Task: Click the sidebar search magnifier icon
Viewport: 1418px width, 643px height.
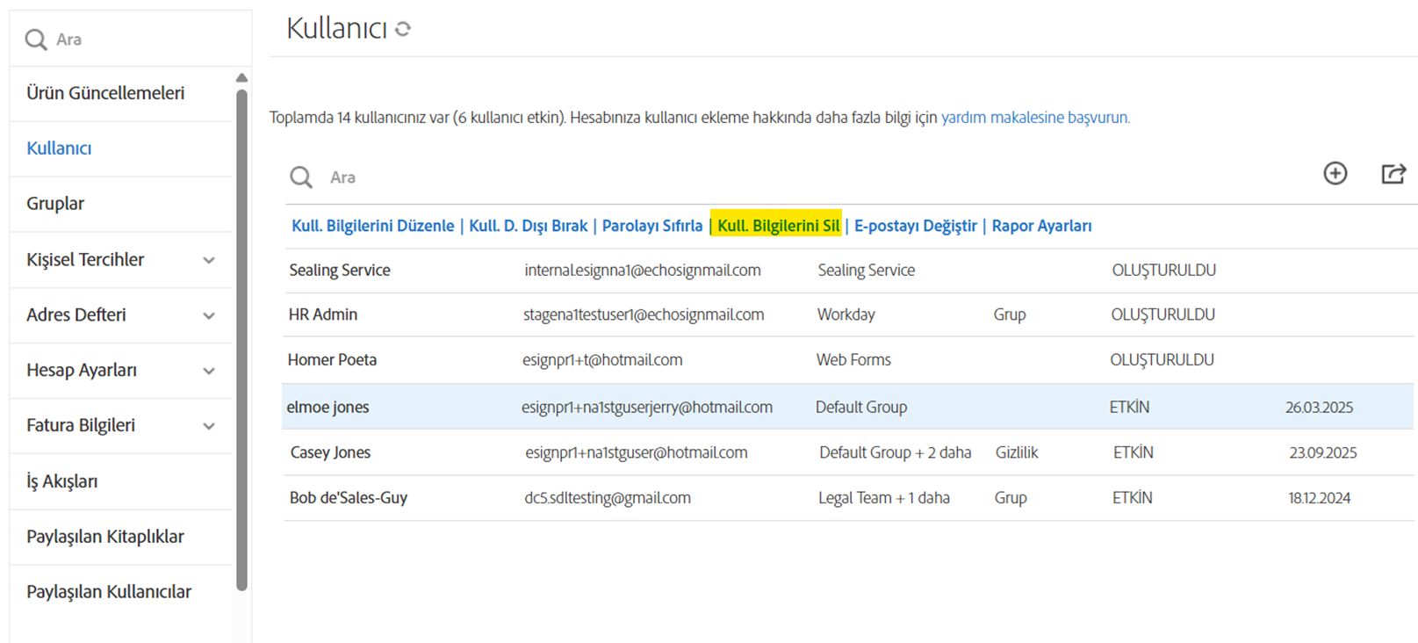Action: coord(36,40)
